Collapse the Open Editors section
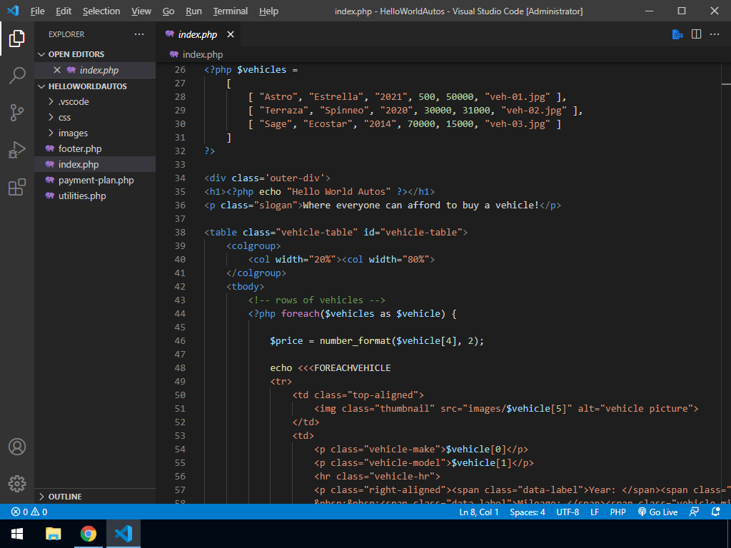Image resolution: width=731 pixels, height=548 pixels. click(76, 54)
